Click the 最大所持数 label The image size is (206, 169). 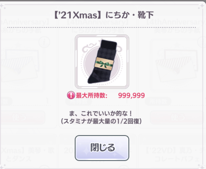[x=92, y=96]
